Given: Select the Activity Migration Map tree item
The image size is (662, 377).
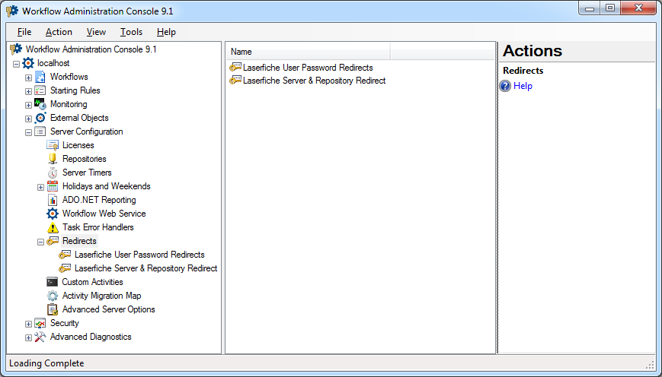Looking at the screenshot, I should (x=102, y=296).
